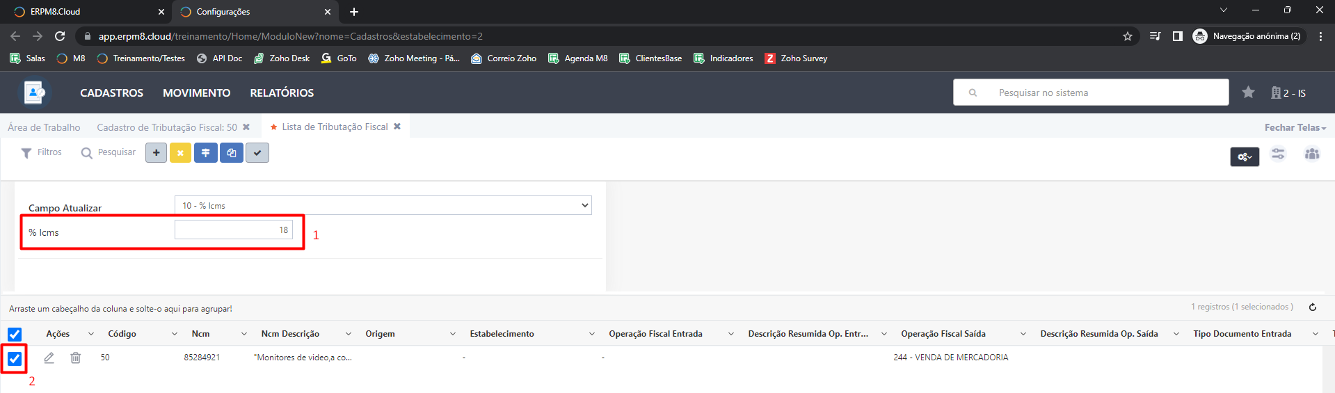Click the Filtros button
1335x393 pixels.
[42, 152]
